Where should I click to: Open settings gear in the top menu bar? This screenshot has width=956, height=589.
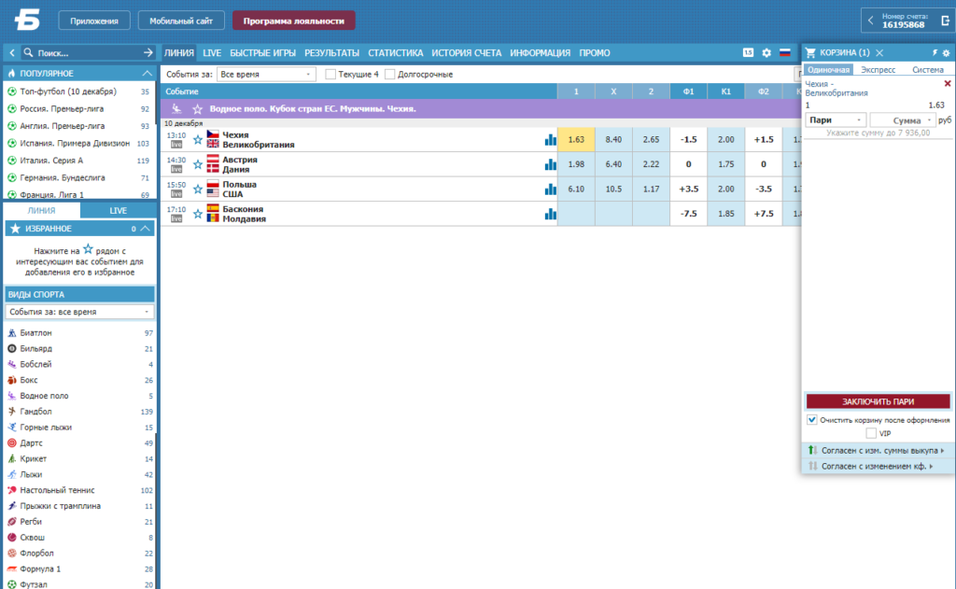(x=766, y=53)
